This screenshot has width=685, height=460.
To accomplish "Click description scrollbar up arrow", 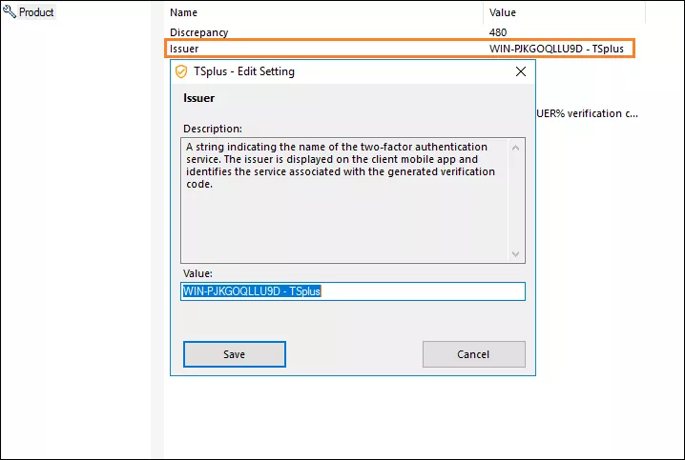I will point(515,148).
